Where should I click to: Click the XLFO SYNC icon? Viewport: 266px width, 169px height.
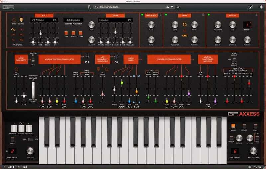click(14, 20)
